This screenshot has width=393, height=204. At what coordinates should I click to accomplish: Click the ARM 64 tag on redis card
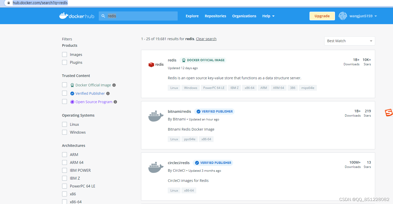pyautogui.click(x=278, y=88)
